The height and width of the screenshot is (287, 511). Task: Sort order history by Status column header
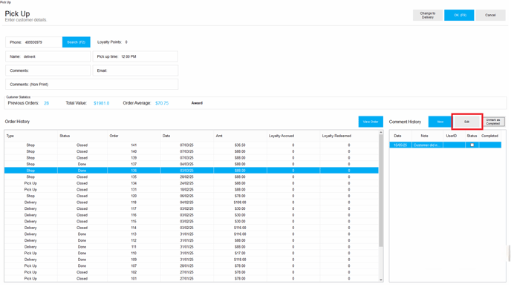(x=82, y=136)
